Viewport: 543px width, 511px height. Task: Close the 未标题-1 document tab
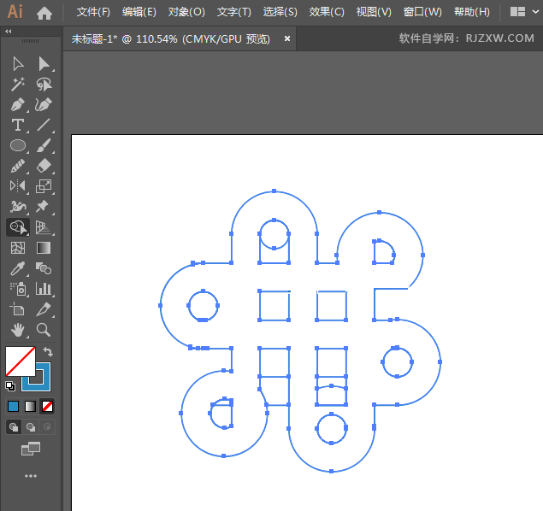point(287,38)
